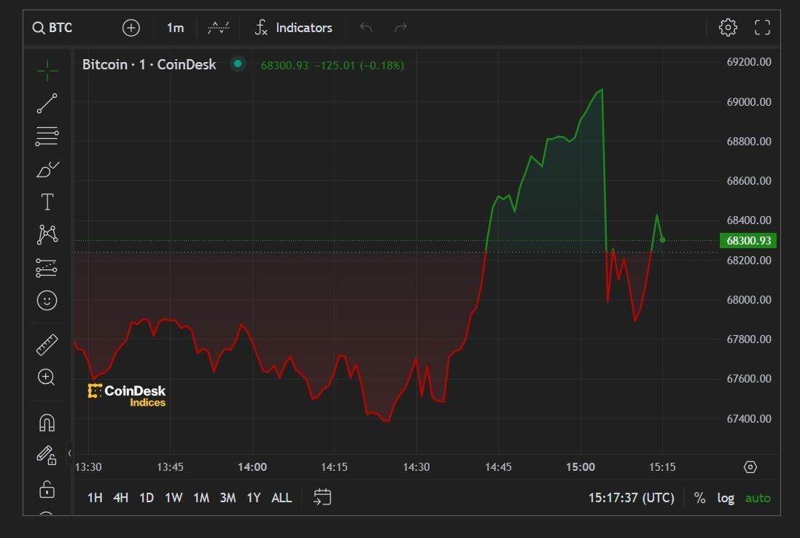Toggle percent scale mode
Image resolution: width=800 pixels, height=538 pixels.
[x=699, y=498]
